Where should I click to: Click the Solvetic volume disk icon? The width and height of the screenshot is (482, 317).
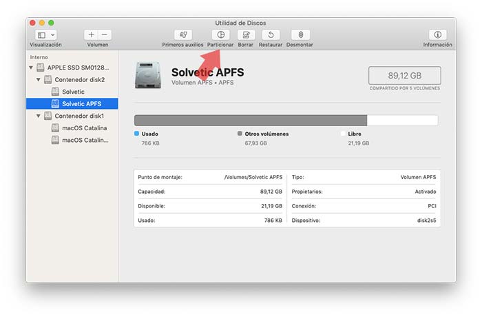(55, 92)
